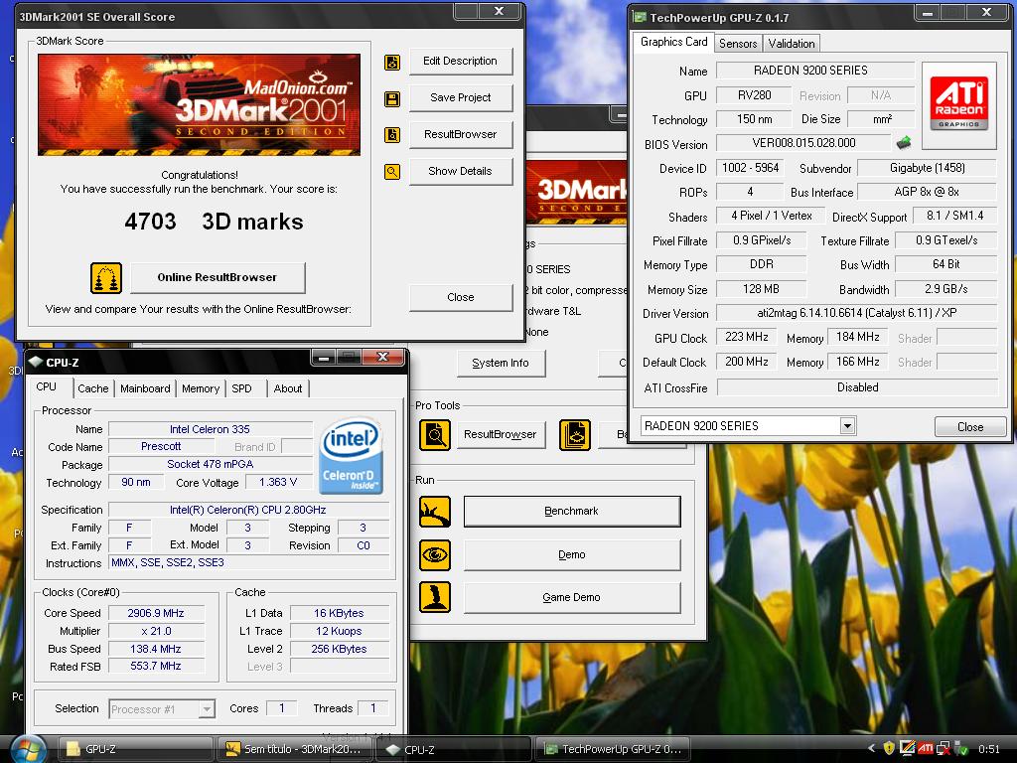
Task: Click the Instructions field MMX, SSE, SSE2, SSE3
Action: coord(249,562)
